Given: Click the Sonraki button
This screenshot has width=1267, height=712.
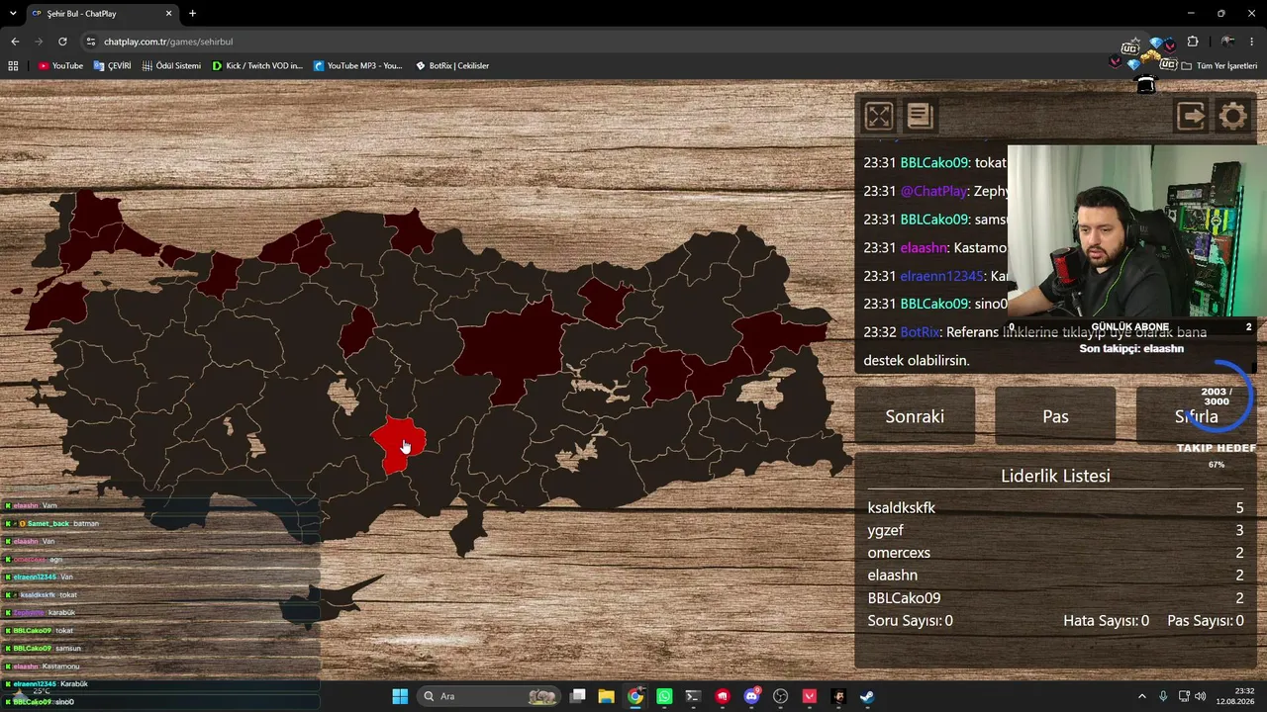Looking at the screenshot, I should [915, 416].
